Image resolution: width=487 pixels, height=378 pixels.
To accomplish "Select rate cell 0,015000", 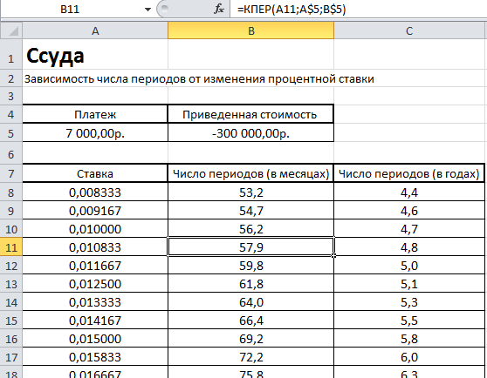I will coord(95,339).
